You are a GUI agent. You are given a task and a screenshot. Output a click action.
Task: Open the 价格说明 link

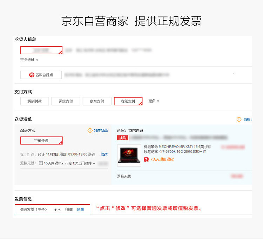coord(248,120)
